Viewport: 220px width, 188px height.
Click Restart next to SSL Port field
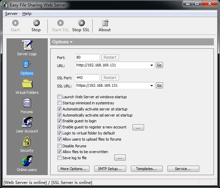point(110,78)
